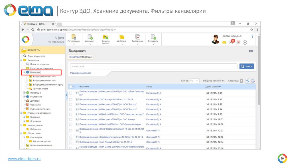This screenshot has width=292, height=164.
Task: Toggle the select-all checkbox in table header
Action: pyautogui.click(x=70, y=87)
